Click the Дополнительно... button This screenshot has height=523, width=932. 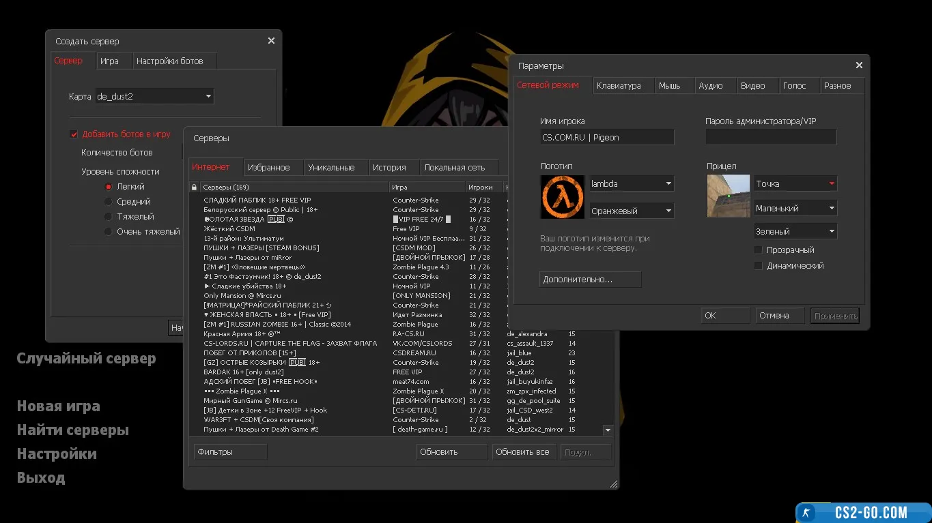tap(590, 280)
